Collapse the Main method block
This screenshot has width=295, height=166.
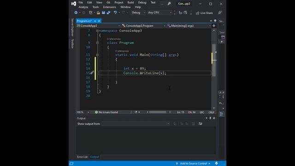pyautogui.click(x=97, y=55)
